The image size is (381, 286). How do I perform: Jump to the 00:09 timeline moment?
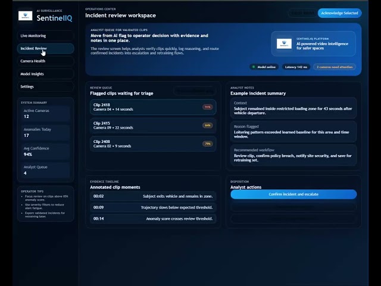[153, 207]
